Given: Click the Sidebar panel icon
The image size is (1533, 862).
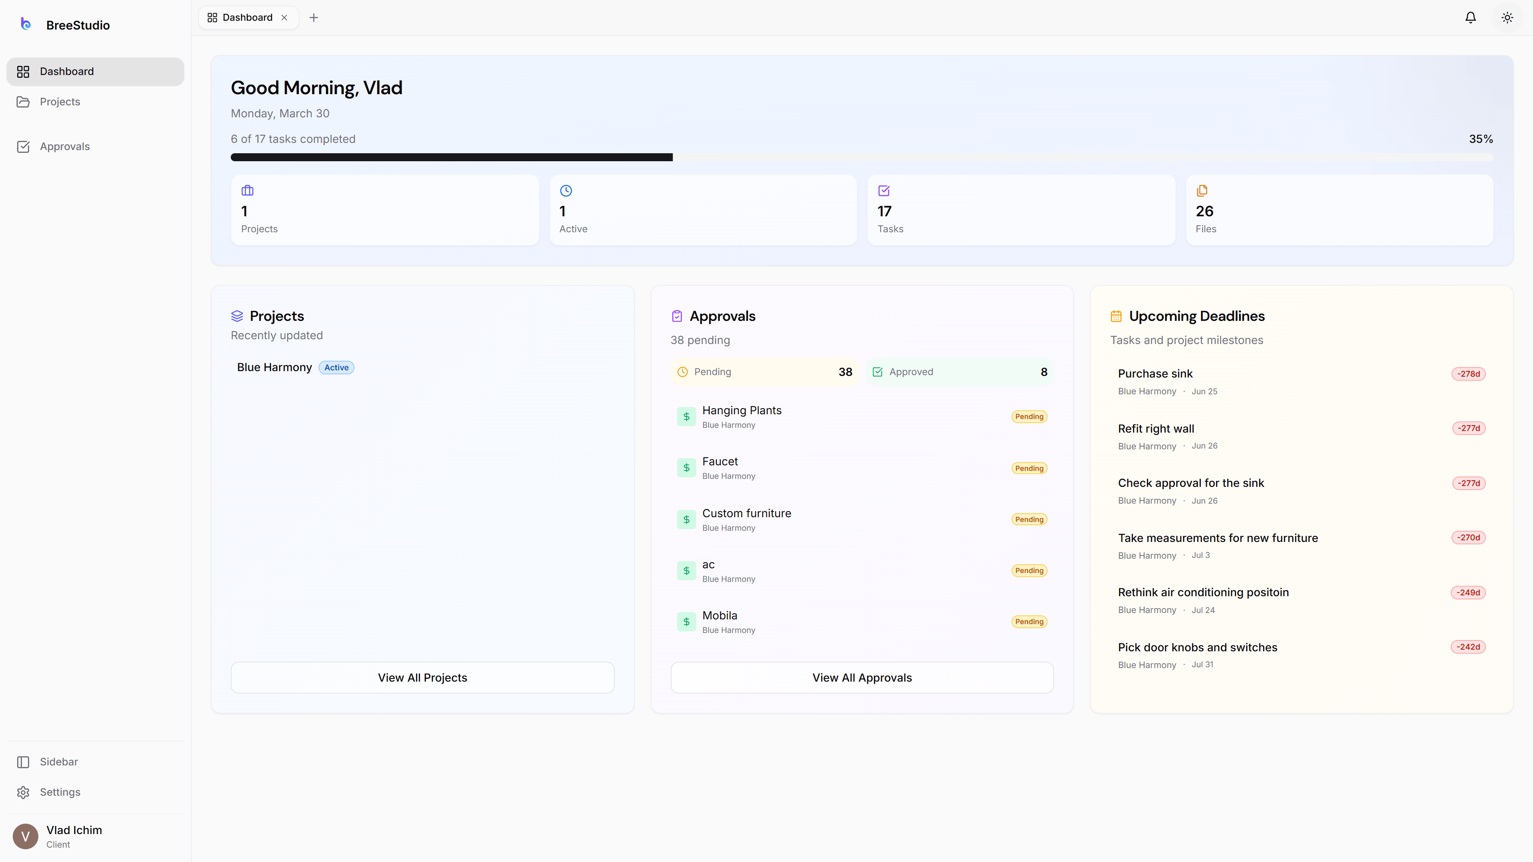Looking at the screenshot, I should tap(23, 761).
